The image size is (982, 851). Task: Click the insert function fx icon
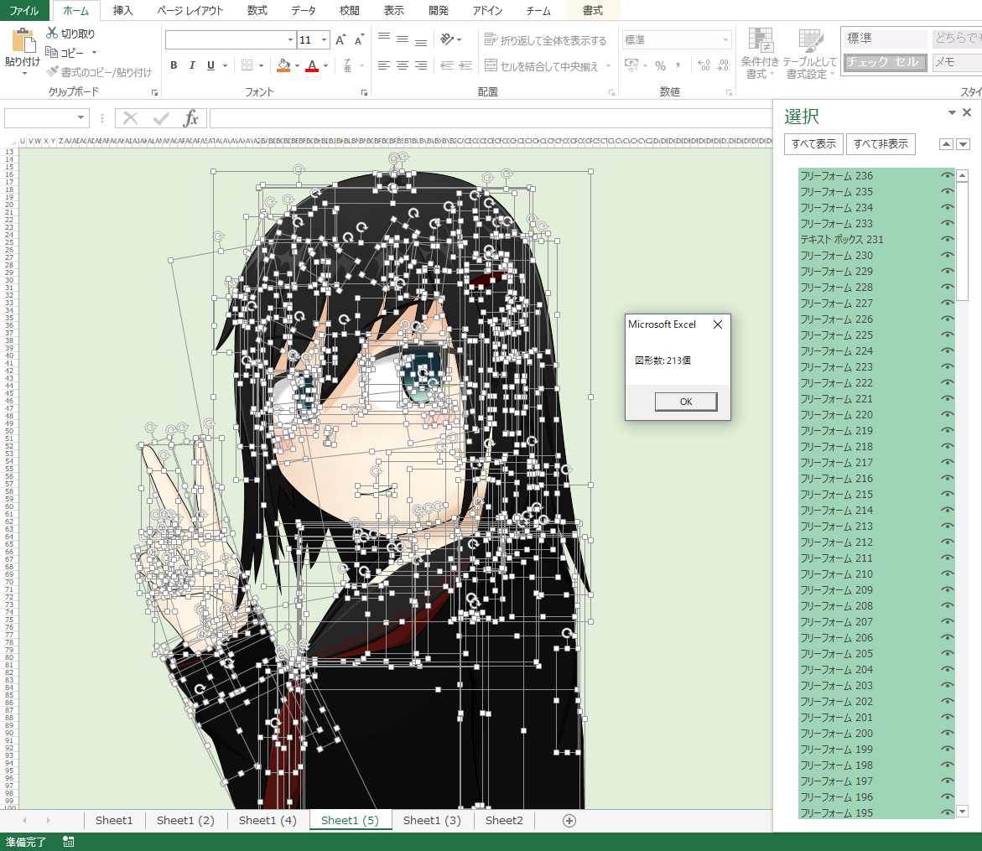tap(191, 118)
